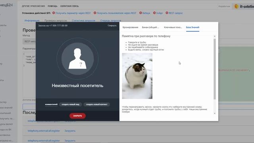Click the 'Памятка при разговоре по телефону' heading
Screen dimensions: 254x143
point(146,36)
